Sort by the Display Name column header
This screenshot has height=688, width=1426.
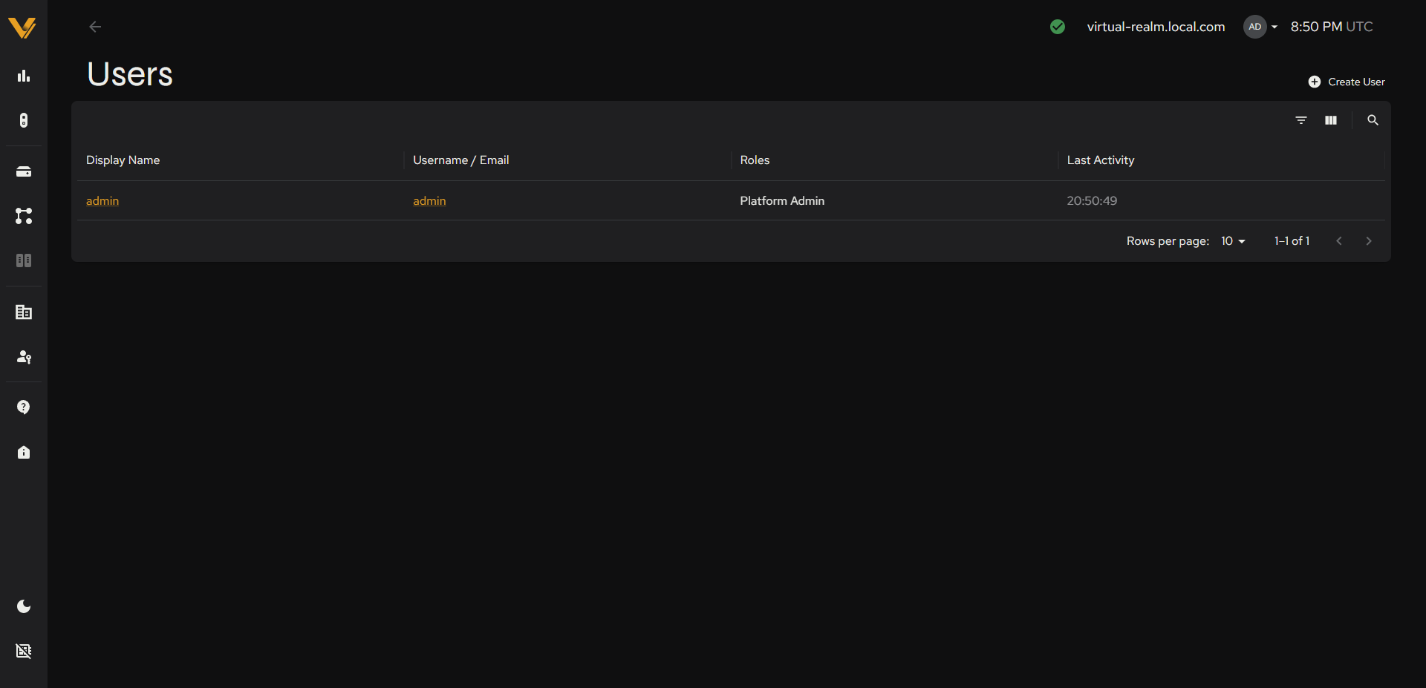tap(123, 160)
